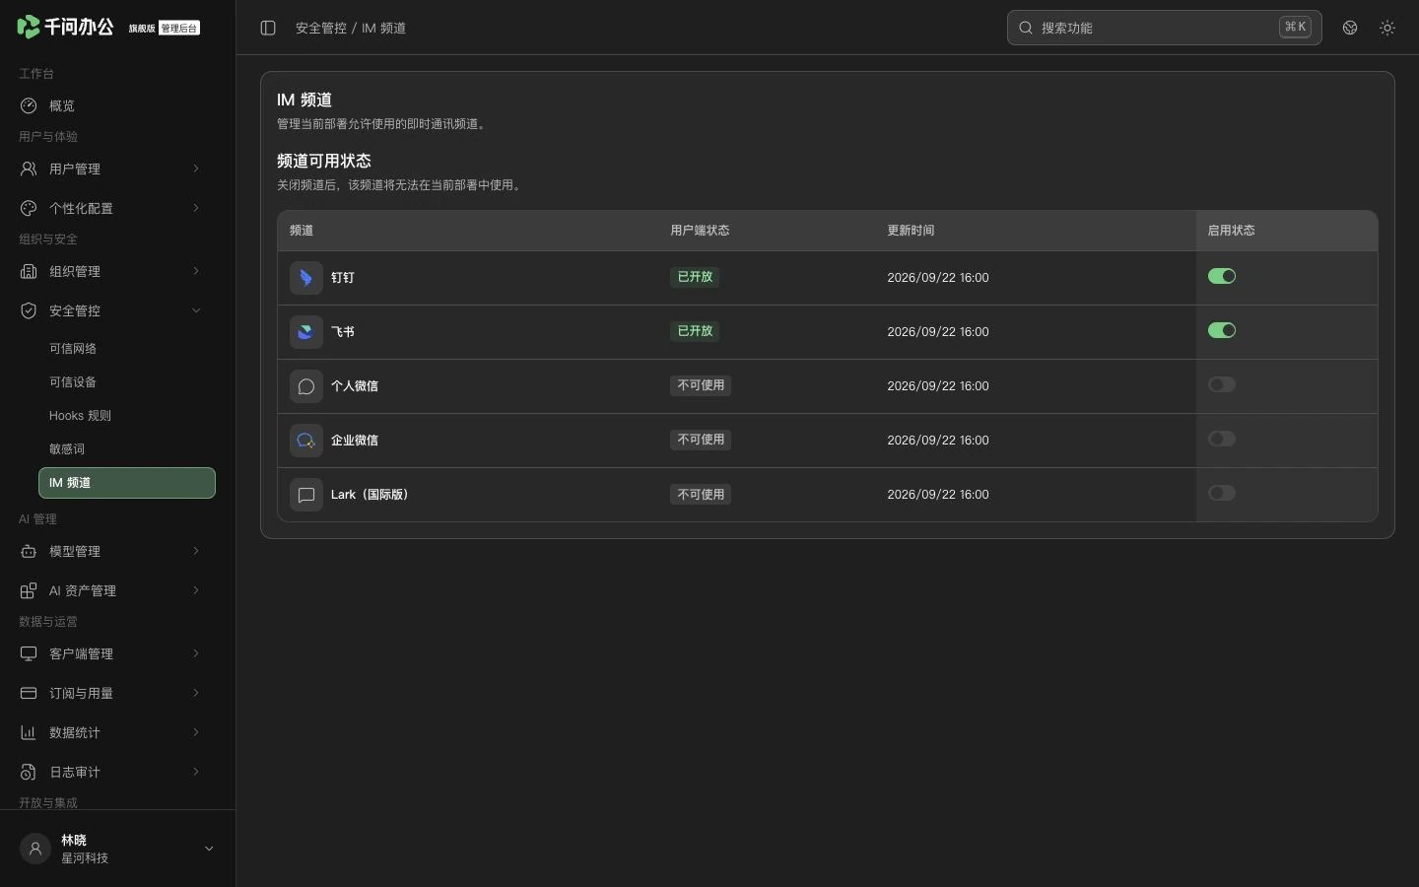This screenshot has width=1419, height=887.
Task: Disable the 飞书 channel toggle
Action: (1222, 330)
